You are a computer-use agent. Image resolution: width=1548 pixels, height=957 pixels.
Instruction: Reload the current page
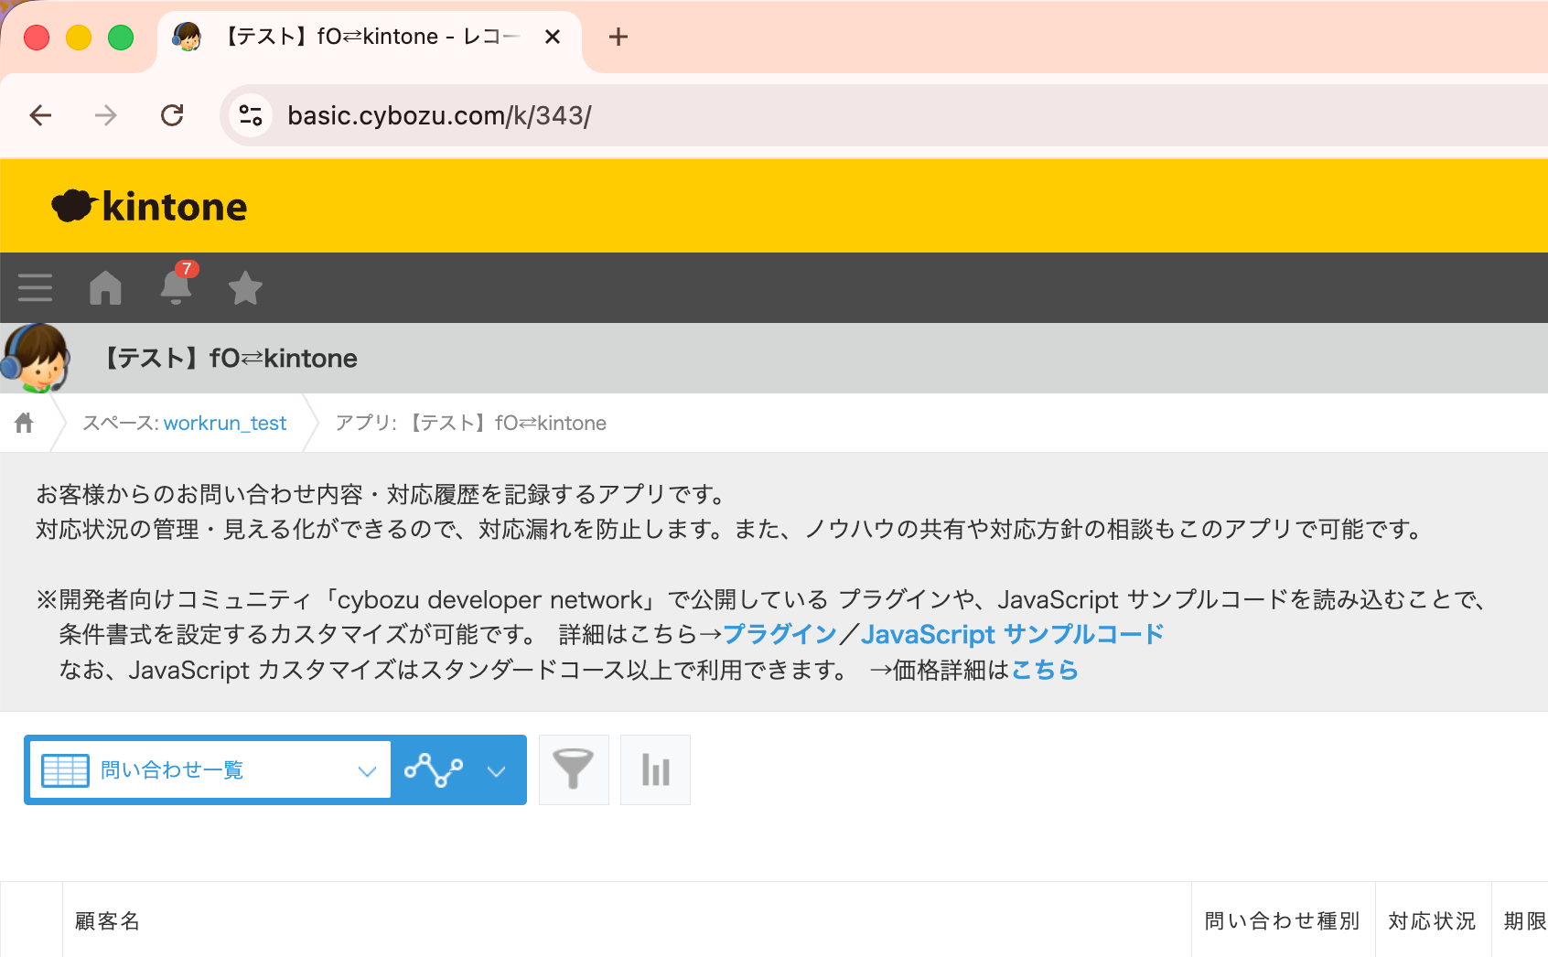[x=172, y=115]
